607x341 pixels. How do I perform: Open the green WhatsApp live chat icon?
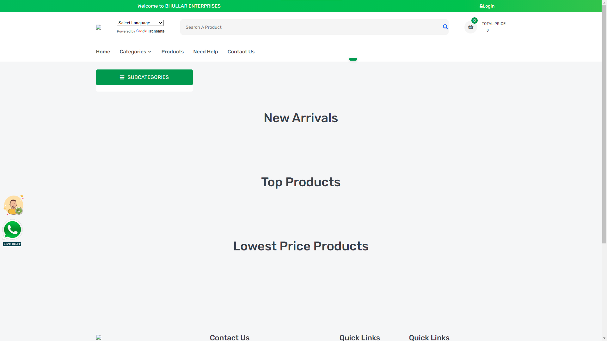click(x=12, y=233)
